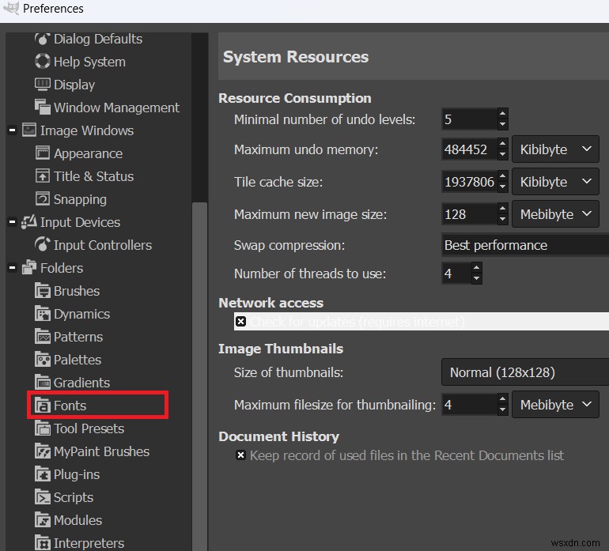
Task: Click the Modules folder icon
Action: point(43,519)
